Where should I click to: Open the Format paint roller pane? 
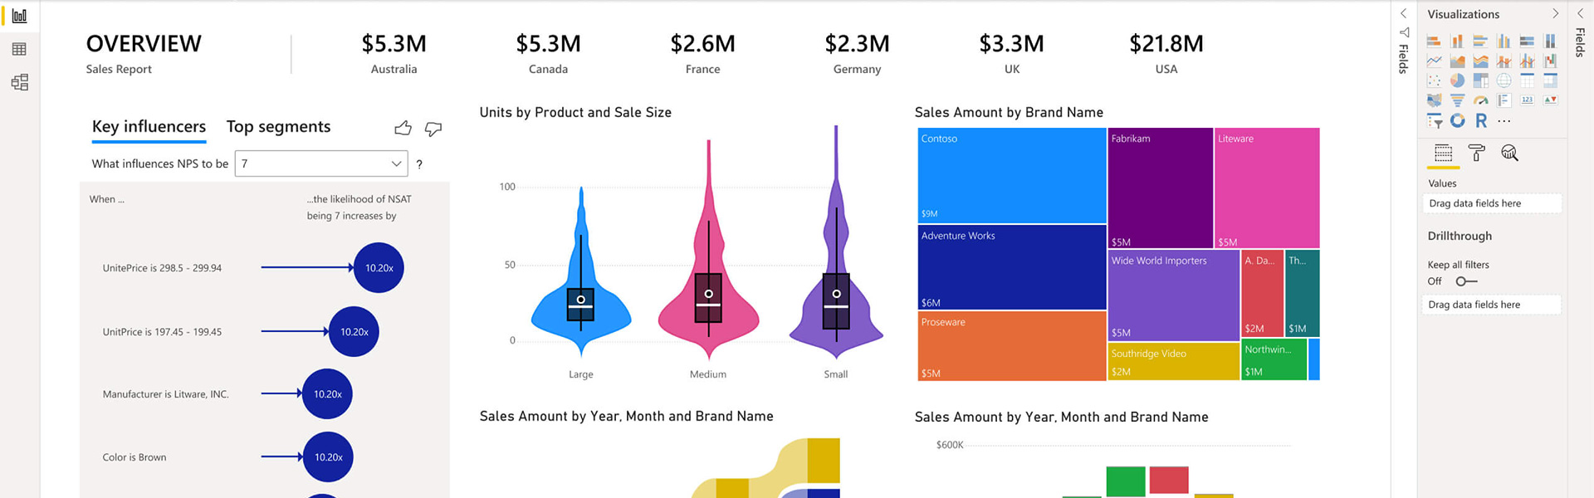tap(1476, 153)
